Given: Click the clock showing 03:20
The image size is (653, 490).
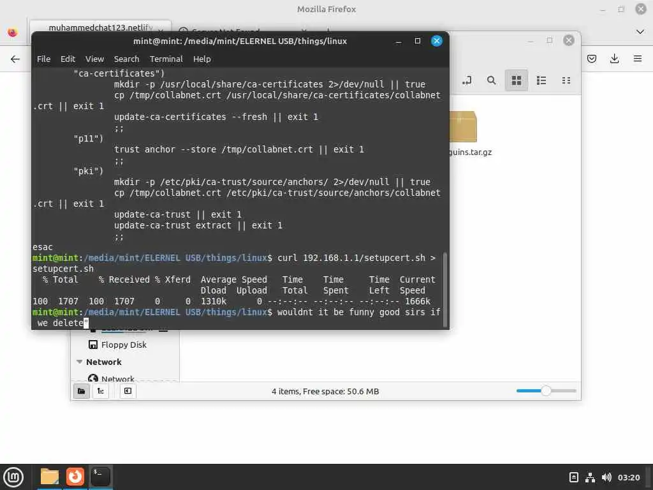Looking at the screenshot, I should pyautogui.click(x=628, y=477).
